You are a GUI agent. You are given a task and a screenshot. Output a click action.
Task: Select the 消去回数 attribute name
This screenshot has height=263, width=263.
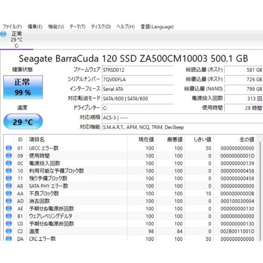[x=39, y=201]
